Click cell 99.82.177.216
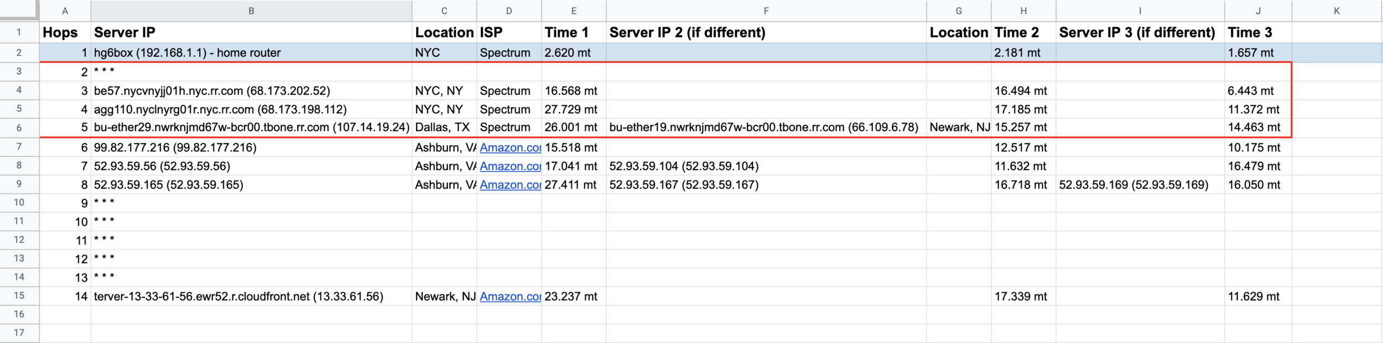Image resolution: width=1383 pixels, height=343 pixels. [x=251, y=148]
